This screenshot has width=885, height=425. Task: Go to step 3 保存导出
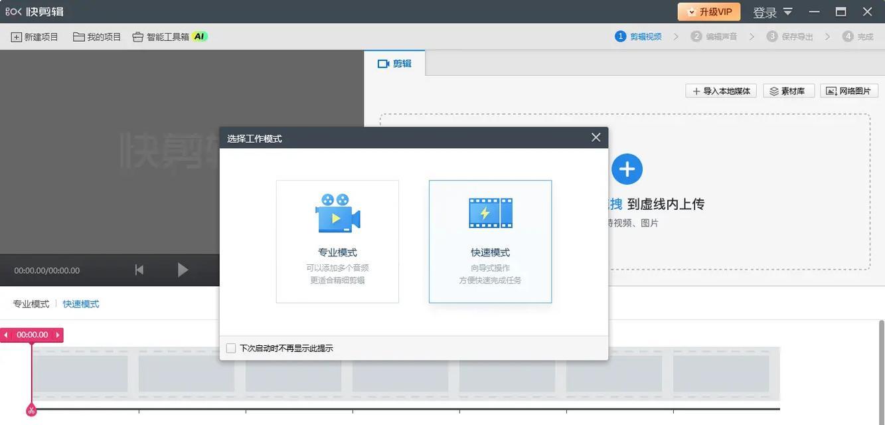(790, 37)
